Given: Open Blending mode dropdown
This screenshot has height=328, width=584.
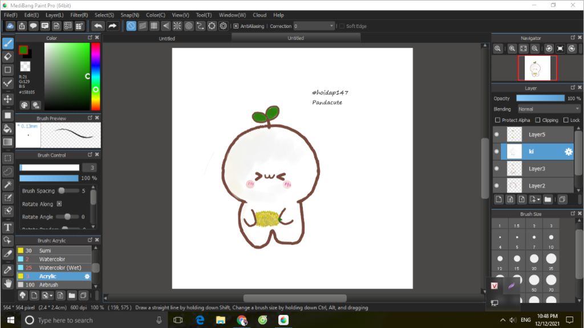Looking at the screenshot, I should click(x=549, y=109).
